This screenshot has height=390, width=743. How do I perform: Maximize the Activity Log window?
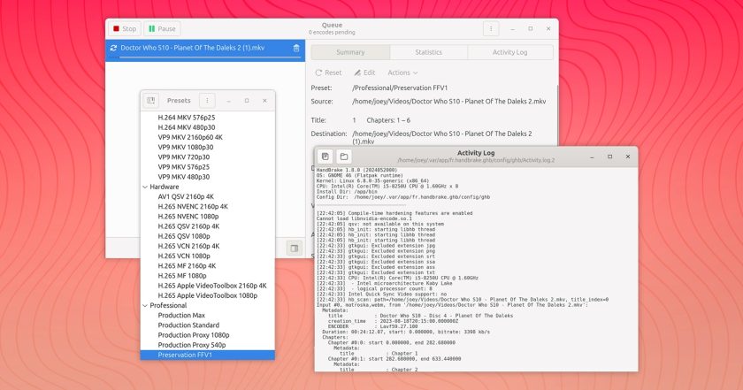point(609,157)
